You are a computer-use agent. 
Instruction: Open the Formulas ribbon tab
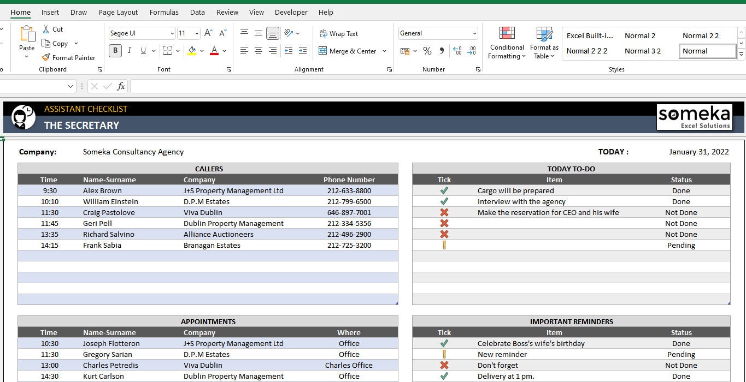pos(164,12)
